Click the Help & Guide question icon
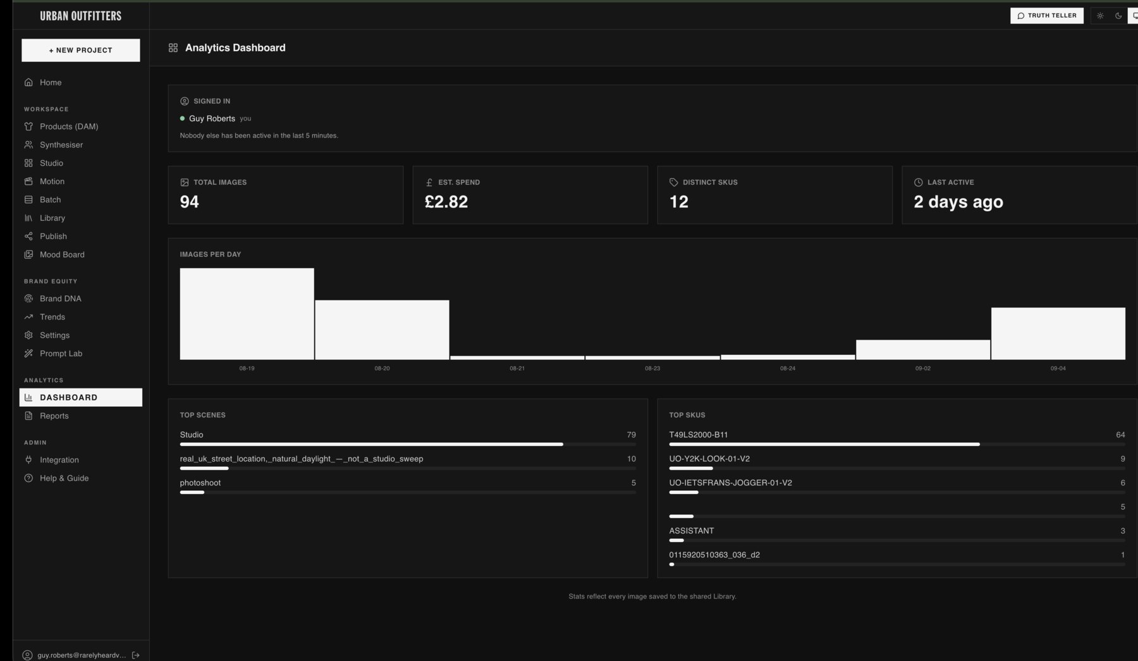Viewport: 1138px width, 661px height. click(28, 478)
